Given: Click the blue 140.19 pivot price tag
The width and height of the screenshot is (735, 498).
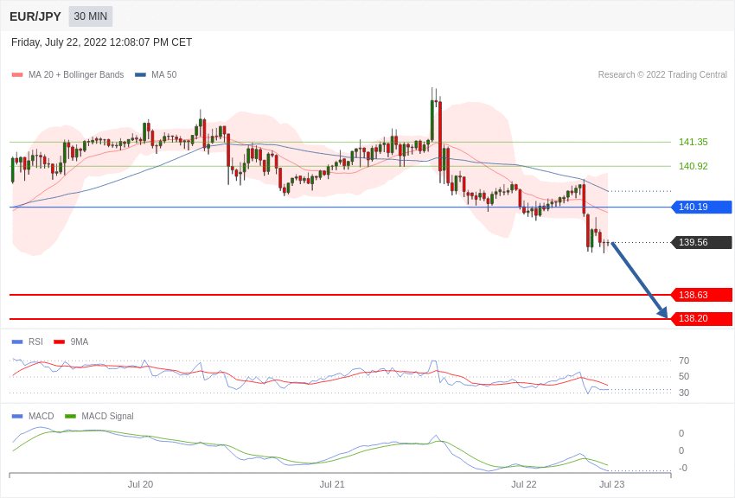Looking at the screenshot, I should [701, 207].
